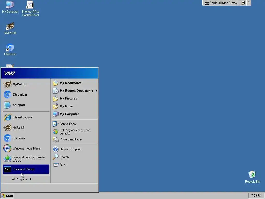Select Recycle Bin on desktop
The width and height of the screenshot is (265, 199).
pos(252,177)
